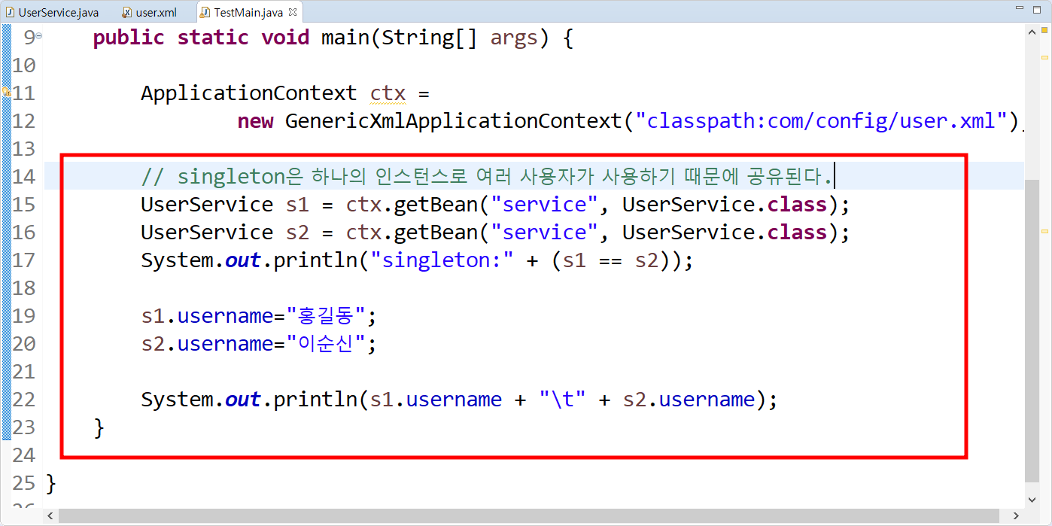Click line number 25 in the gutter
The width and height of the screenshot is (1052, 526).
pos(23,483)
